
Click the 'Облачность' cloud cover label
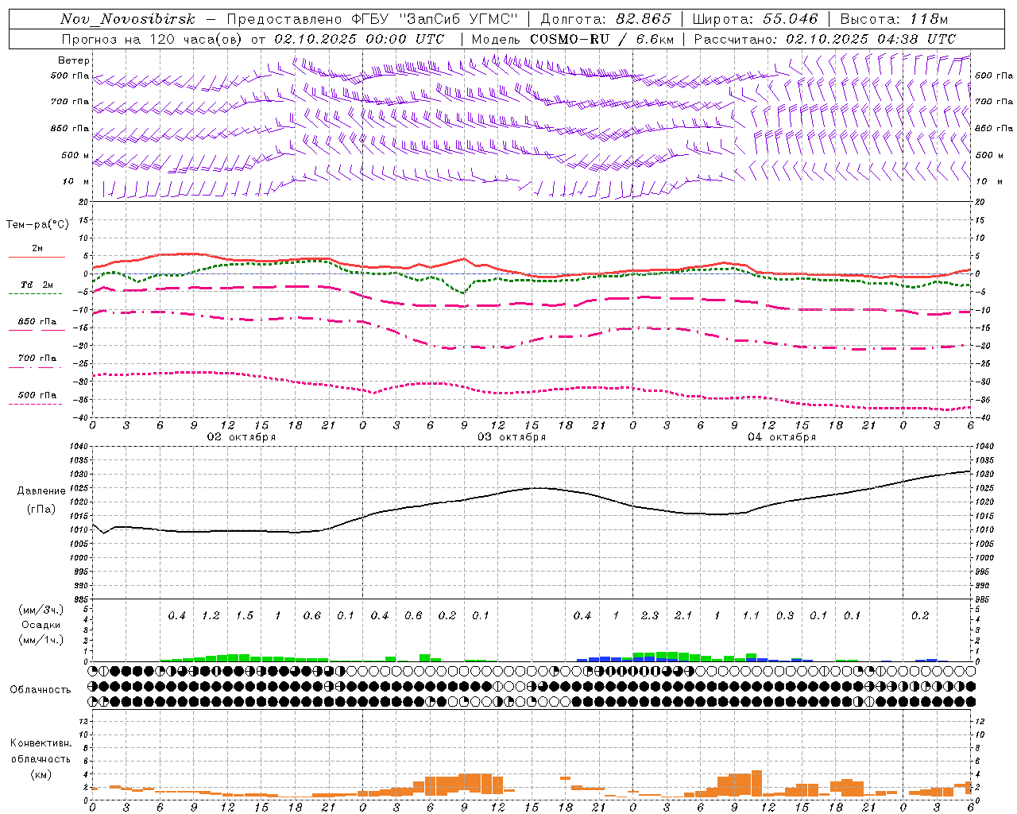(41, 690)
